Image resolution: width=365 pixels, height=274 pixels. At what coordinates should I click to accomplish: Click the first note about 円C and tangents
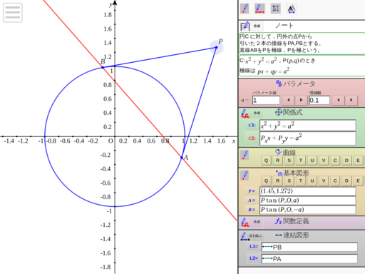(x=302, y=44)
